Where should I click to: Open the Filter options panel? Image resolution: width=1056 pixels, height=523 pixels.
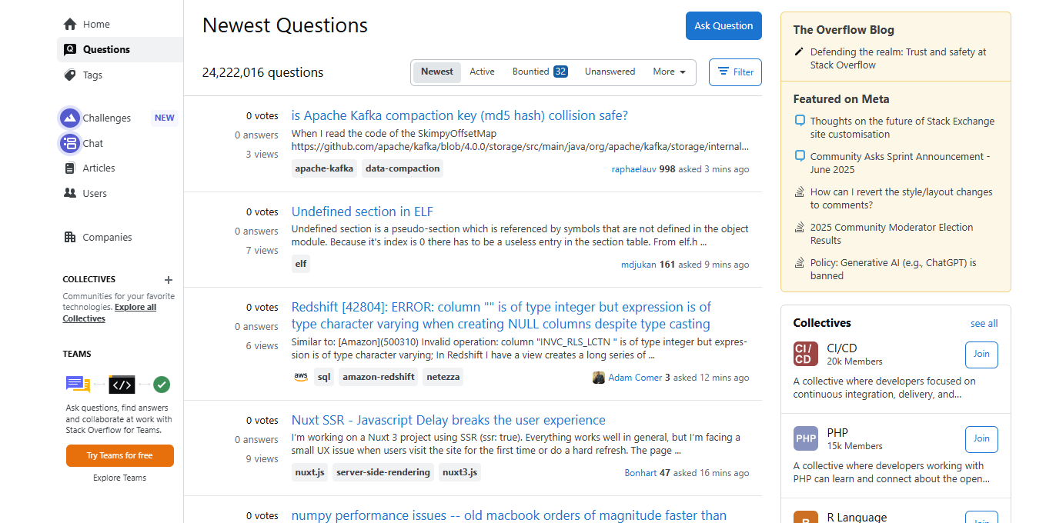(735, 72)
